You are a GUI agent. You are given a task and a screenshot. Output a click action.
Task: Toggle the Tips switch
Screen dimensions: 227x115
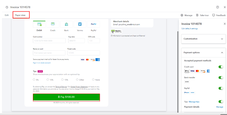tap(221, 102)
